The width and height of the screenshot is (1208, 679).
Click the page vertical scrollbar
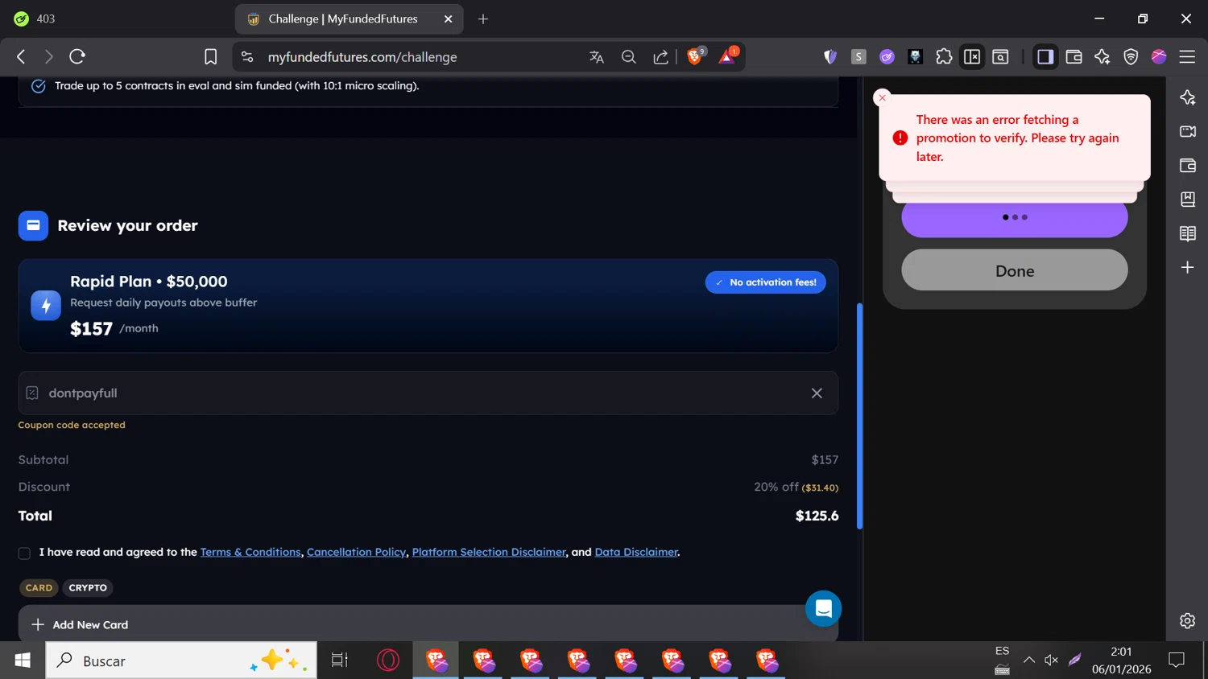[x=859, y=416]
